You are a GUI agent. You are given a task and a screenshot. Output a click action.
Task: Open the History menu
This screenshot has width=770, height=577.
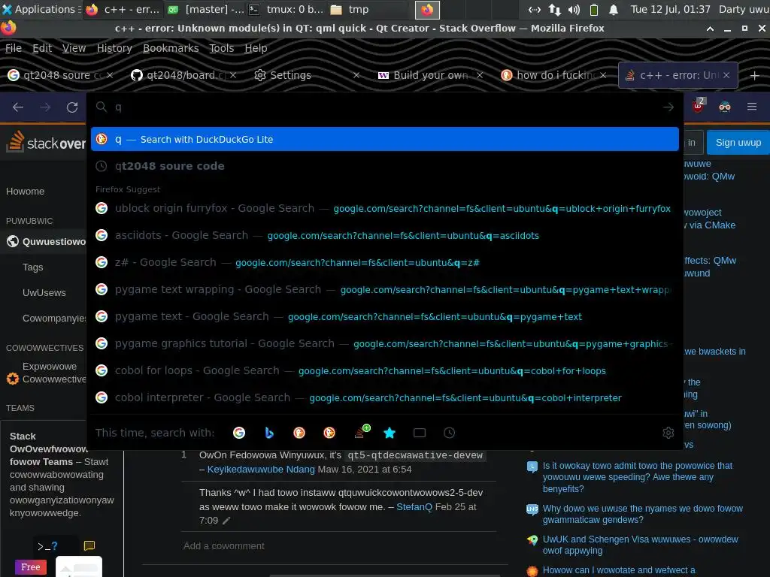[x=114, y=48]
